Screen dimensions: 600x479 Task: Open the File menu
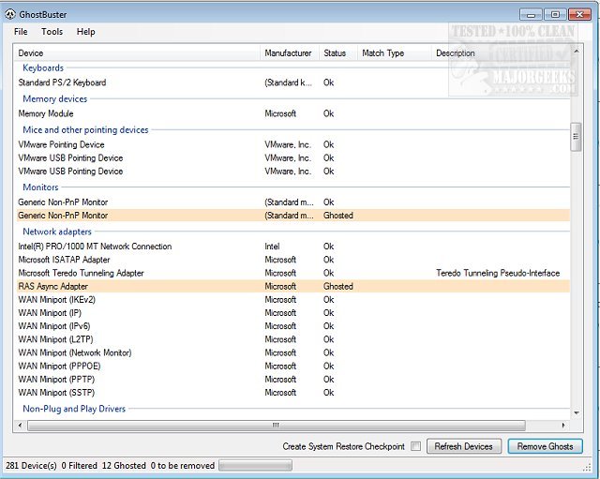[x=21, y=32]
